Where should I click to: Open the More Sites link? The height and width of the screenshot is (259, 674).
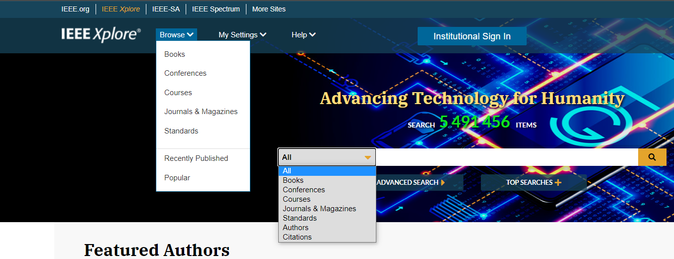coord(269,9)
